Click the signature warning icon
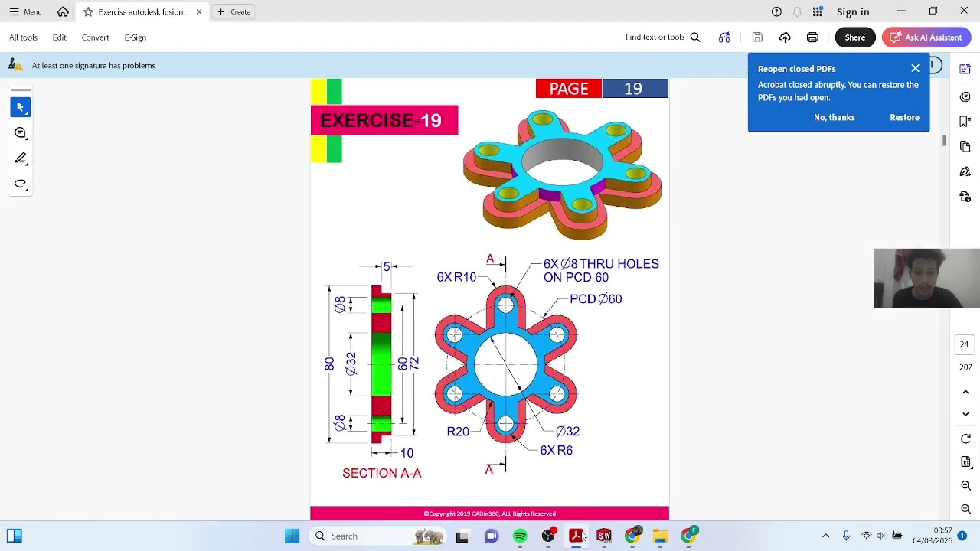Image resolution: width=980 pixels, height=551 pixels. click(15, 65)
